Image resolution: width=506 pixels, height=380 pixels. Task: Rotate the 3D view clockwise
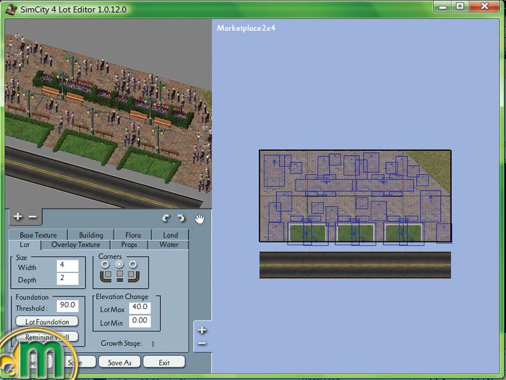[166, 218]
